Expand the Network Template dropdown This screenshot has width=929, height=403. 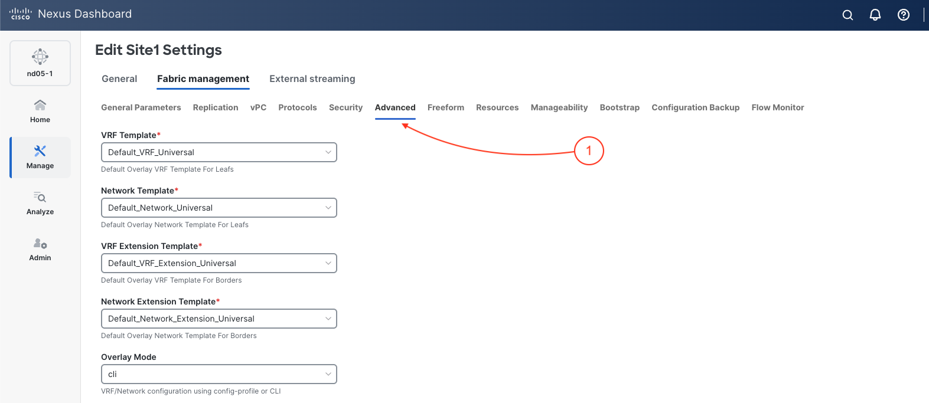tap(219, 208)
